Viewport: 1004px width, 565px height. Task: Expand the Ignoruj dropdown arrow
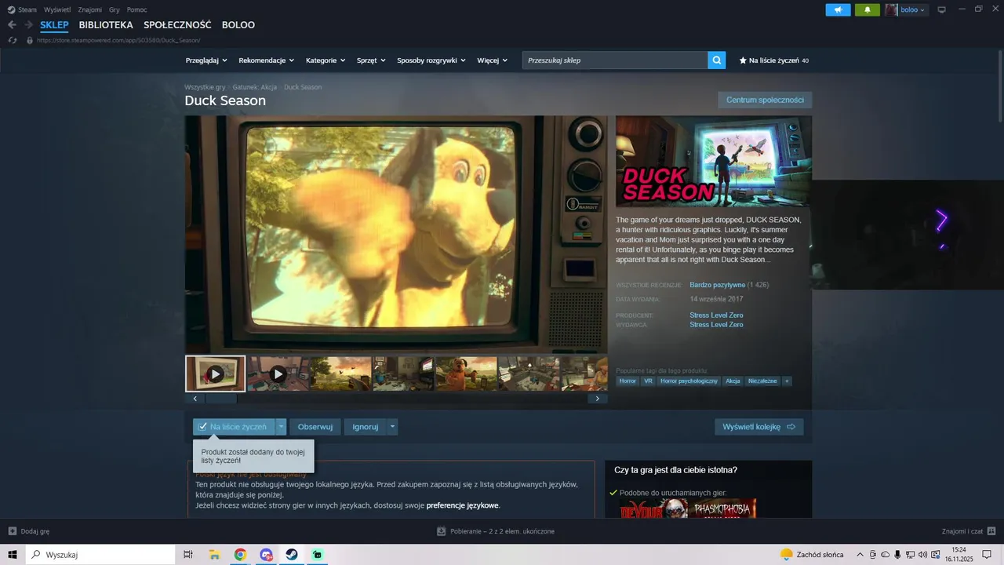tap(393, 427)
